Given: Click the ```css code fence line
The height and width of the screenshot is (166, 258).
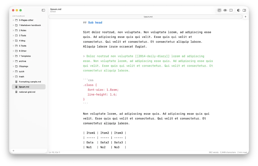Looking at the screenshot, I should [x=88, y=80].
